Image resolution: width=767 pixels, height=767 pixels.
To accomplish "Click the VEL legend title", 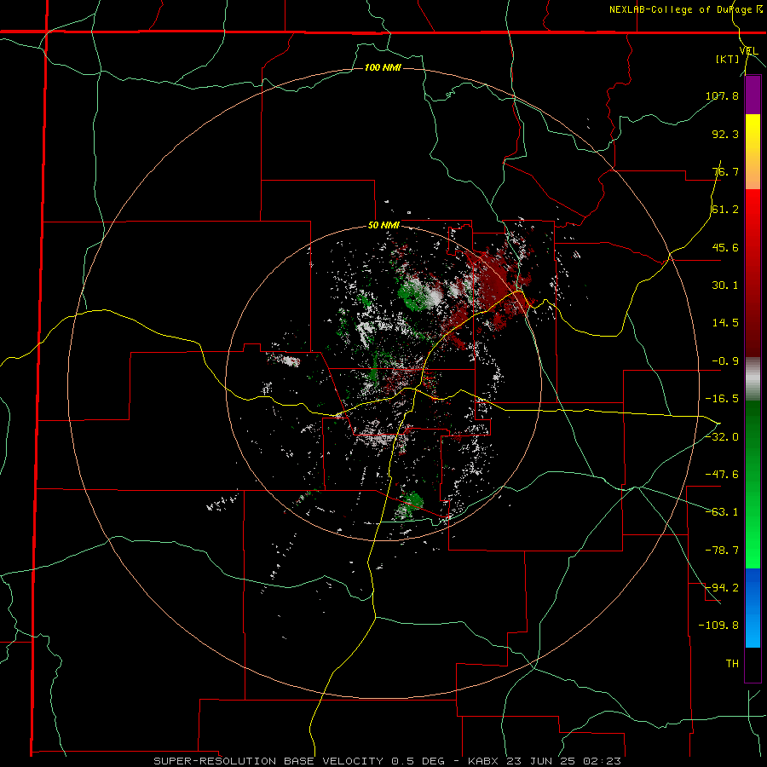I will pyautogui.click(x=748, y=51).
